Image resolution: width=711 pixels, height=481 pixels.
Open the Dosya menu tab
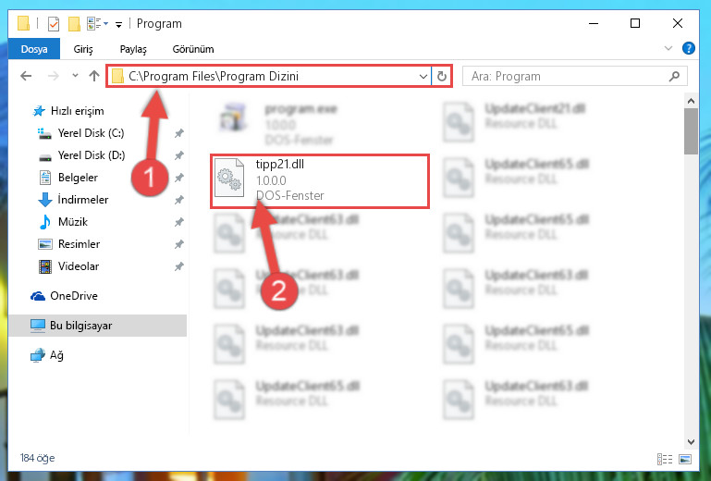pyautogui.click(x=34, y=49)
